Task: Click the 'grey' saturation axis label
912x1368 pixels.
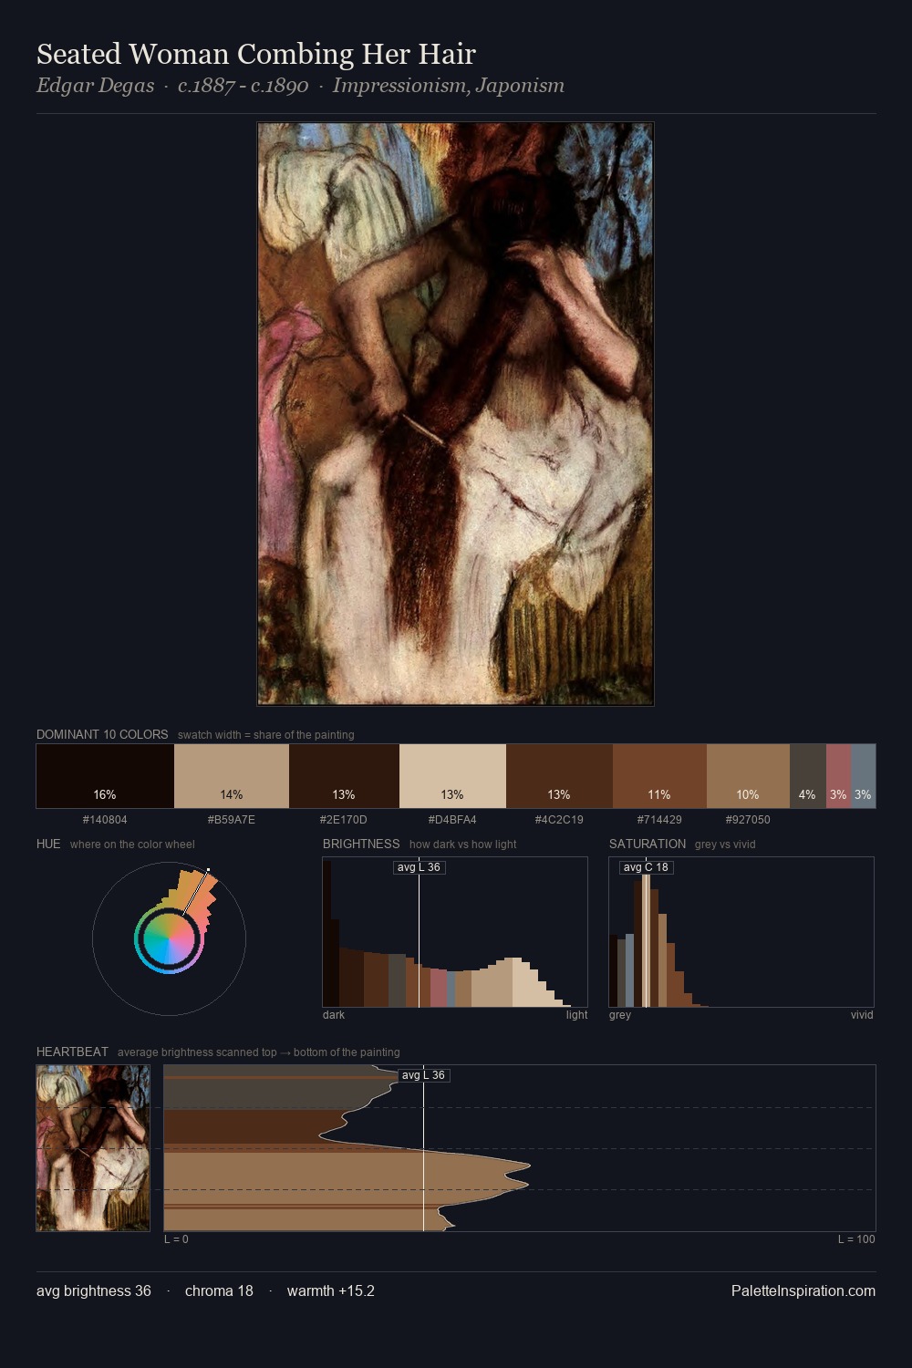Action: pos(620,1015)
